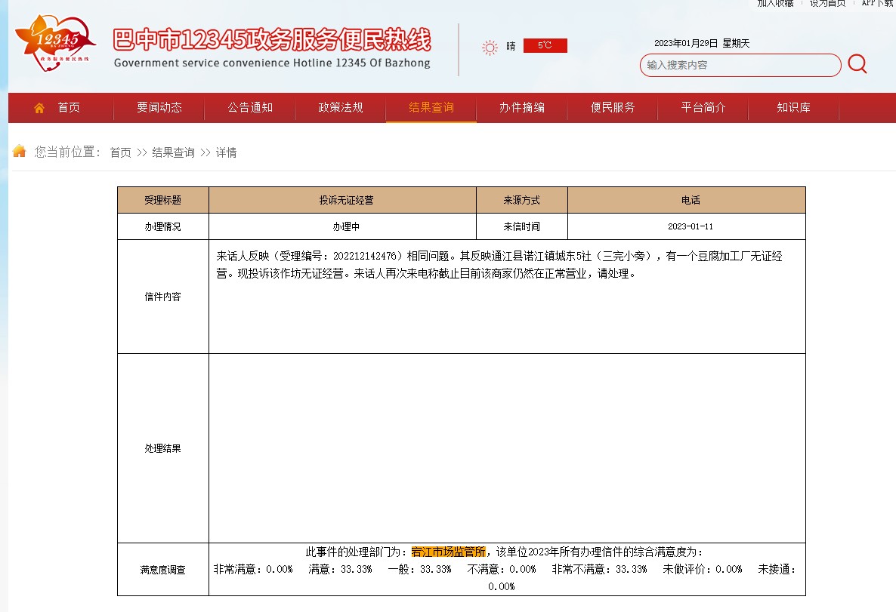Open the 政策法规 menu item
This screenshot has width=896, height=612.
click(x=341, y=107)
